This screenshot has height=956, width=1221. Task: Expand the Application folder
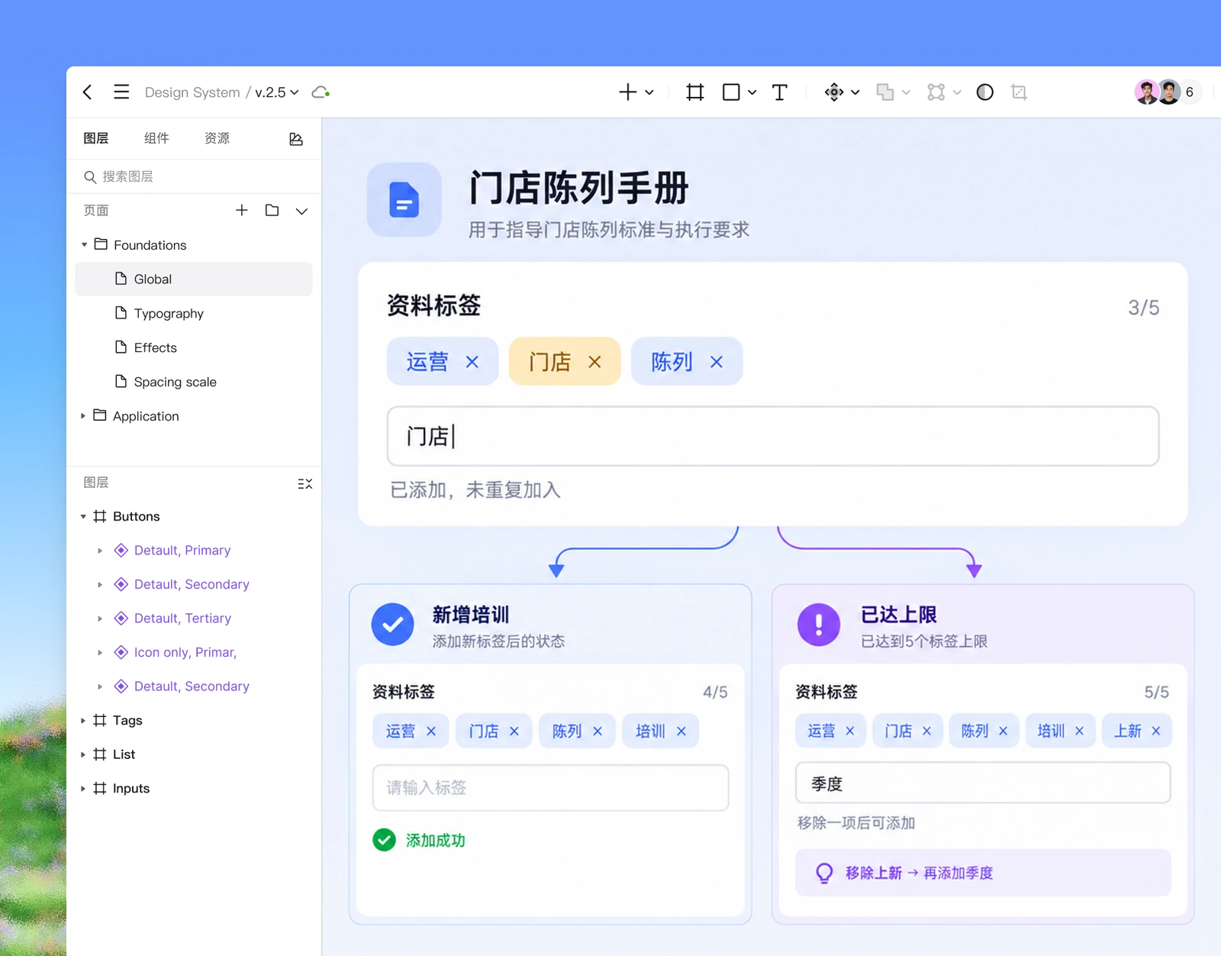pyautogui.click(x=83, y=416)
